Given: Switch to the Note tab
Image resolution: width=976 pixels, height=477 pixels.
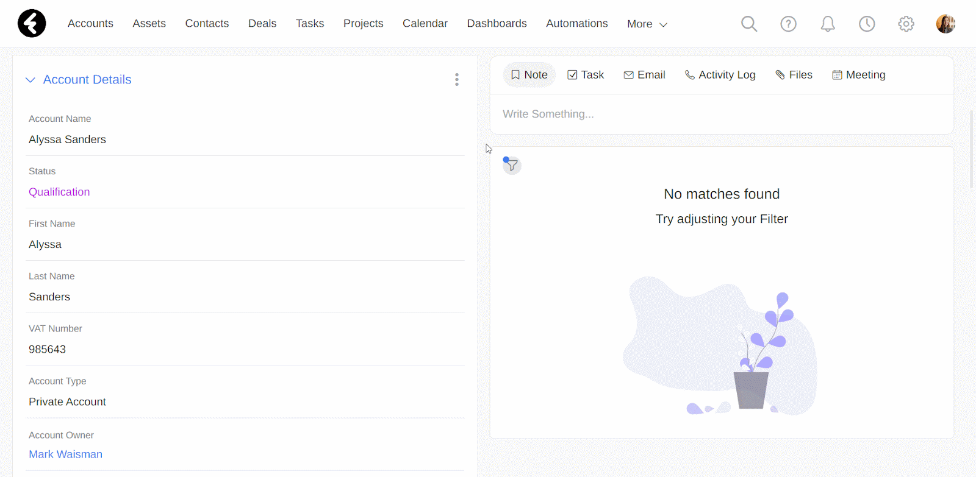Looking at the screenshot, I should 529,75.
